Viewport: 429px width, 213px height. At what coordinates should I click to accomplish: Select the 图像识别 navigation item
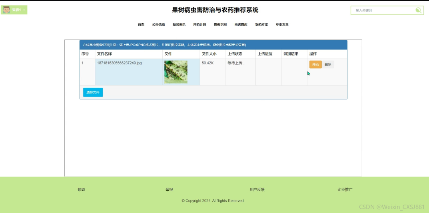pos(220,25)
